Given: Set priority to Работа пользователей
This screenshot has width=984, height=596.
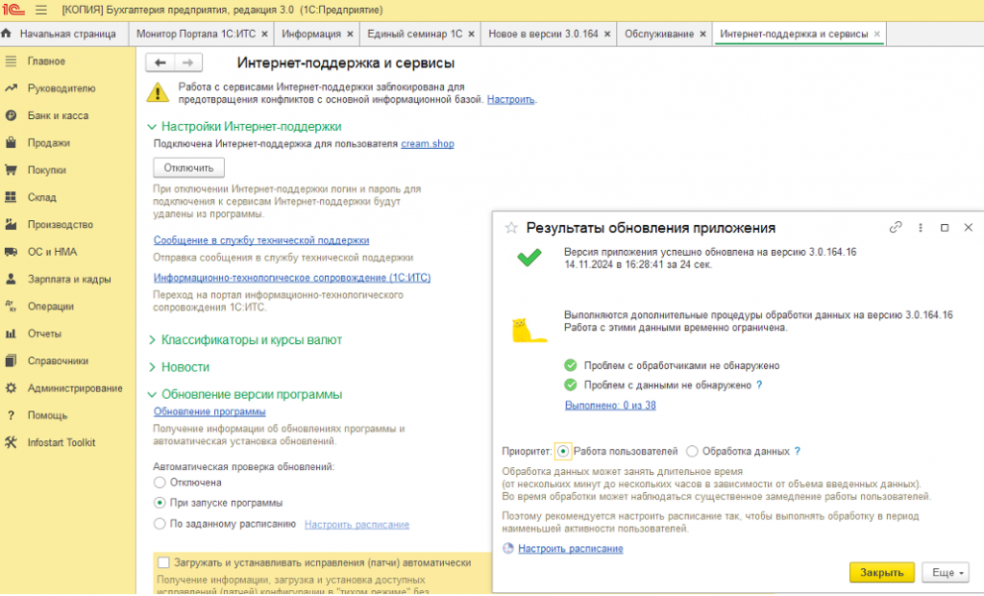Looking at the screenshot, I should (x=563, y=451).
